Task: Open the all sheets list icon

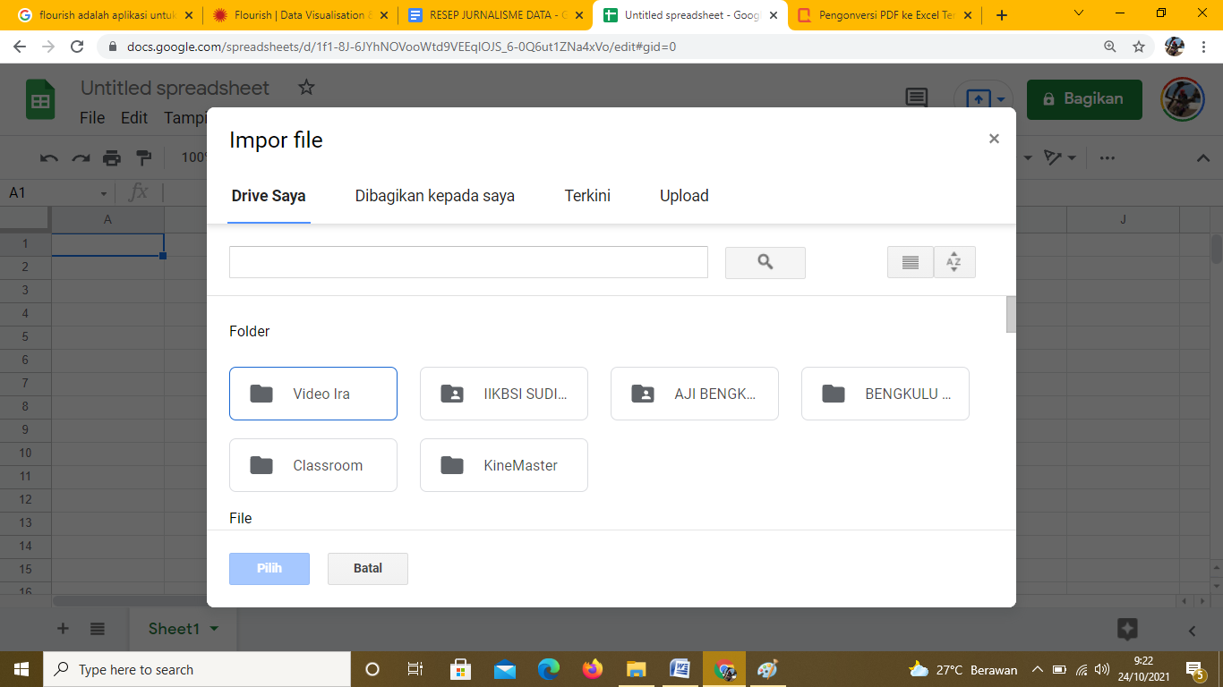Action: [x=98, y=629]
